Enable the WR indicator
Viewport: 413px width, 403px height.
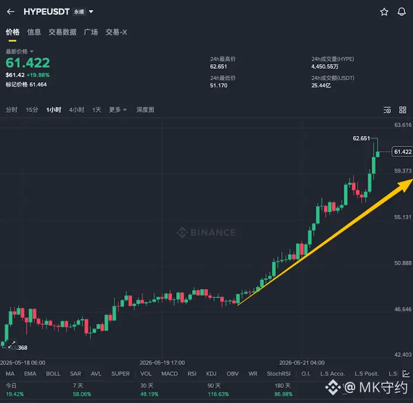[x=253, y=373]
